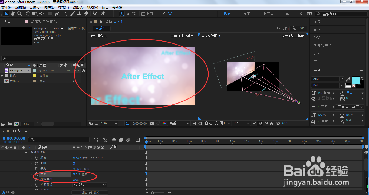Create new folder in Project panel

(x=10, y=124)
